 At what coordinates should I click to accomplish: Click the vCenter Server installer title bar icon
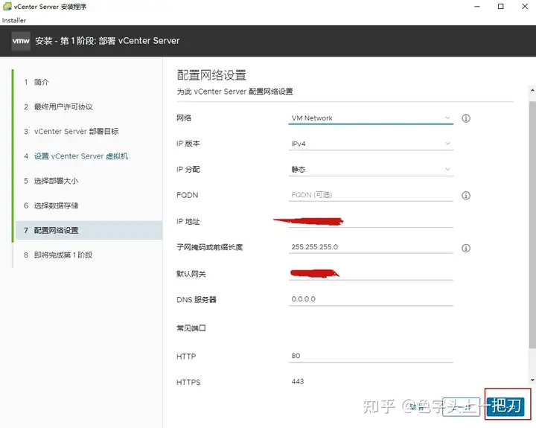7,7
